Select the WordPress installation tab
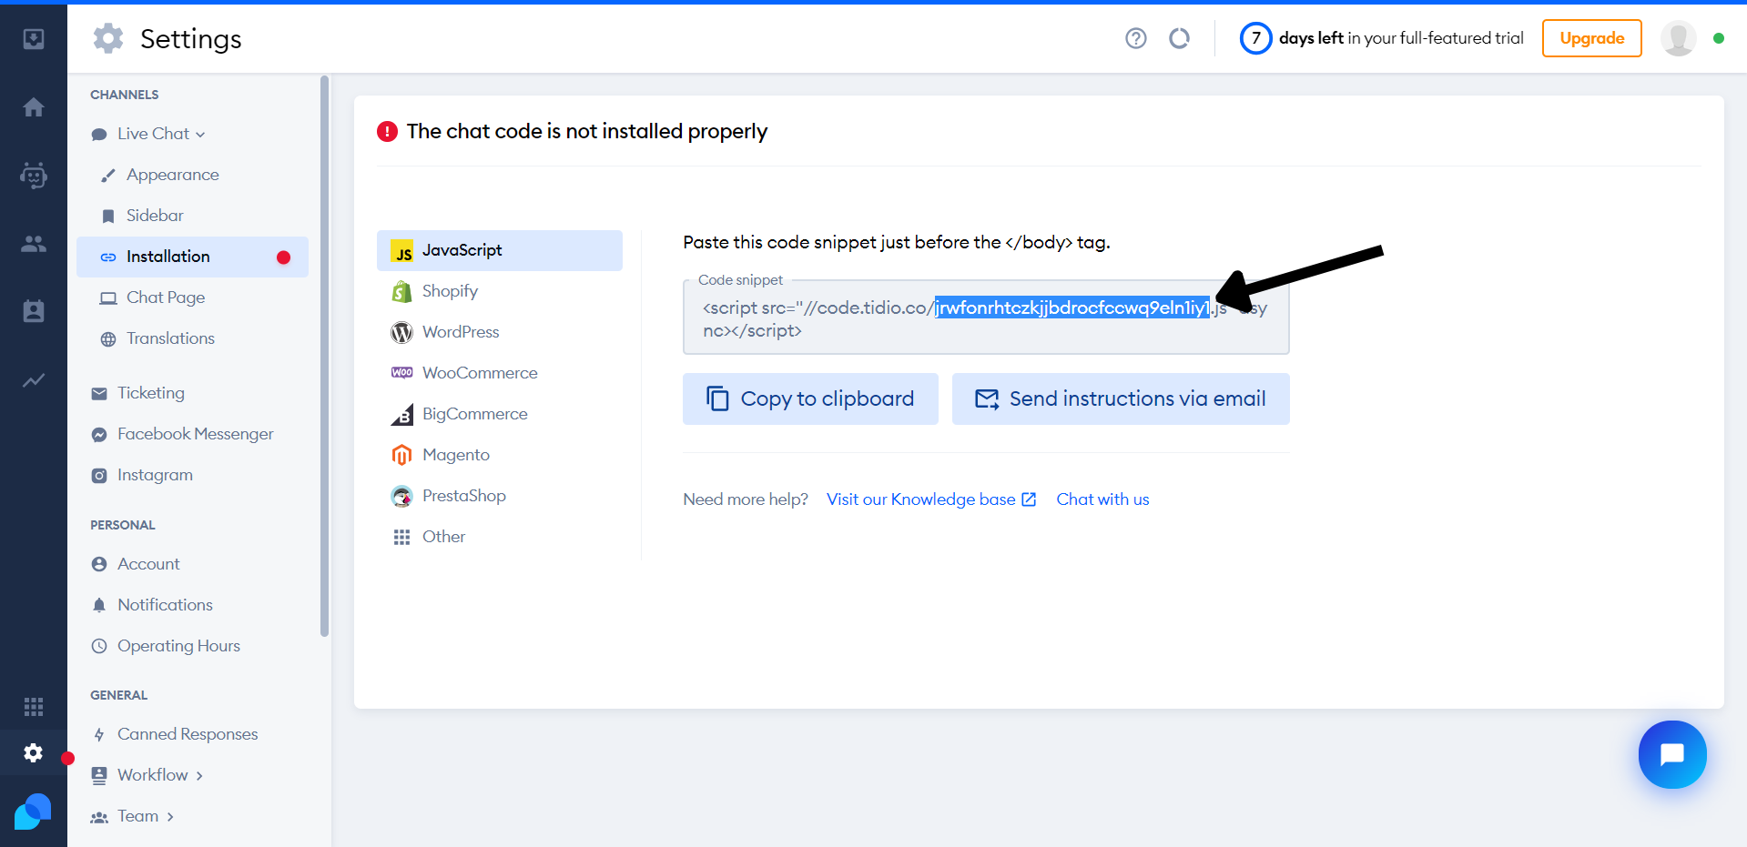The width and height of the screenshot is (1747, 847). point(500,332)
